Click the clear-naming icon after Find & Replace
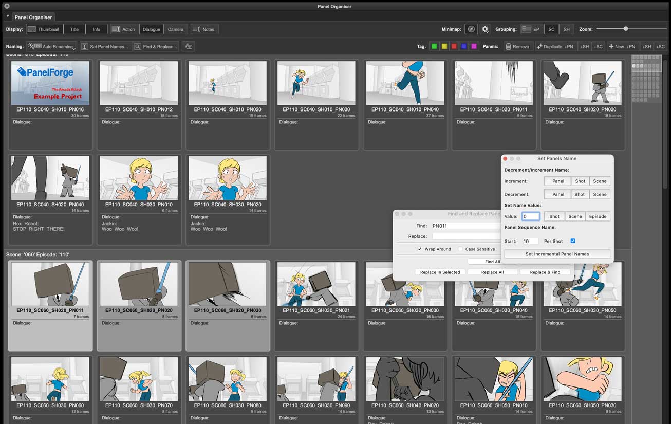Image resolution: width=671 pixels, height=424 pixels. click(x=189, y=46)
